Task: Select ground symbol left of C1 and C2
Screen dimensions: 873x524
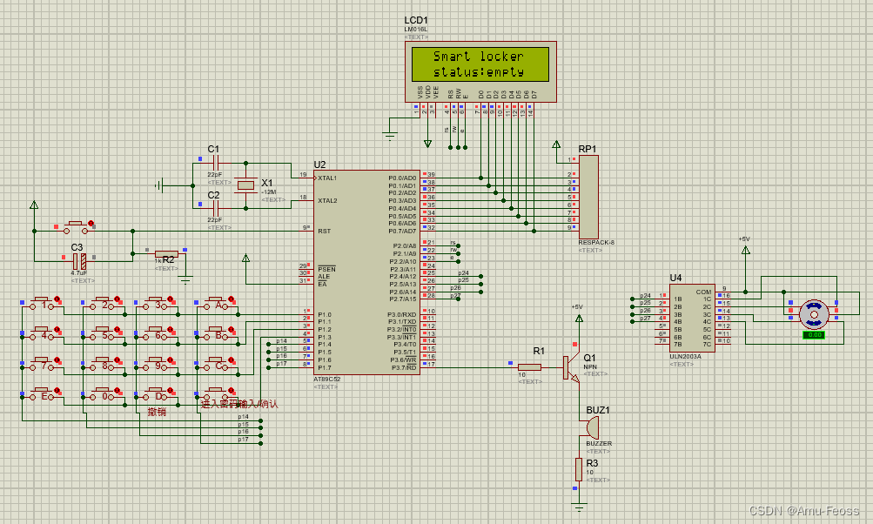Action: (x=159, y=185)
